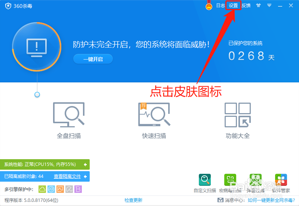Click the 消息中心 envelope icon

click(220, 200)
